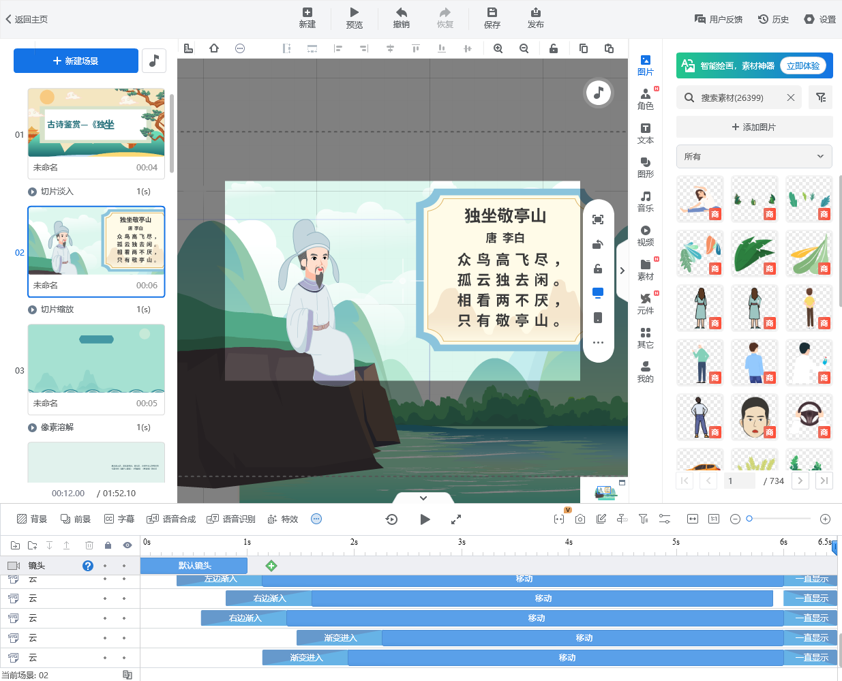
Task: Select the 其它 others tab
Action: pyautogui.click(x=646, y=337)
